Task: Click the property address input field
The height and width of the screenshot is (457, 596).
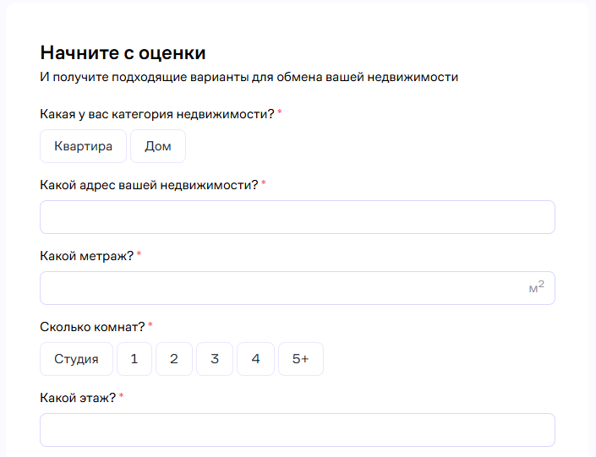Action: (x=297, y=217)
